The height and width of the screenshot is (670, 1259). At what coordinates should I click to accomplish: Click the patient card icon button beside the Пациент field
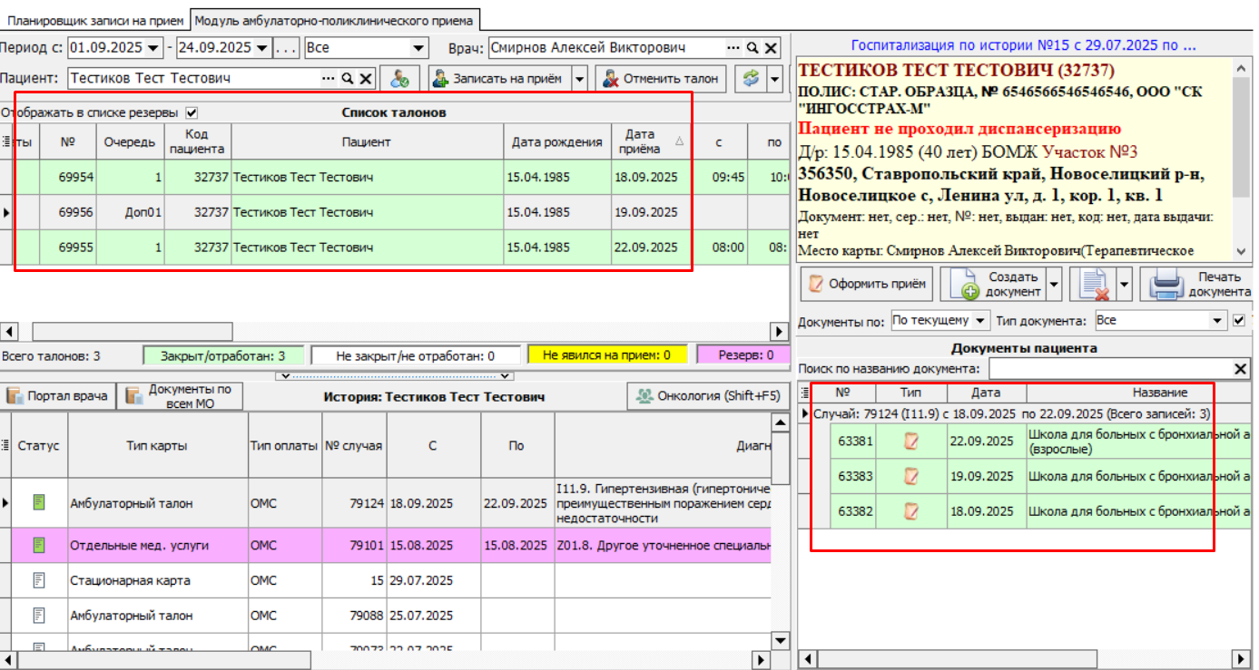399,79
